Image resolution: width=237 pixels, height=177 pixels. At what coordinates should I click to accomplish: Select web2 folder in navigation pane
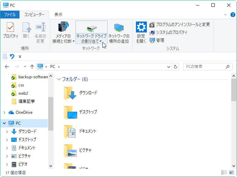(20, 93)
